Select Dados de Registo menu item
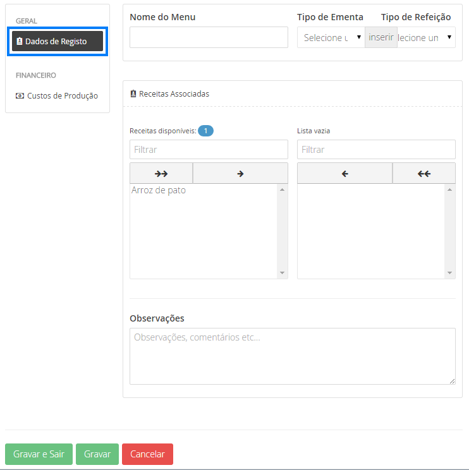This screenshot has height=470, width=469. [x=57, y=42]
